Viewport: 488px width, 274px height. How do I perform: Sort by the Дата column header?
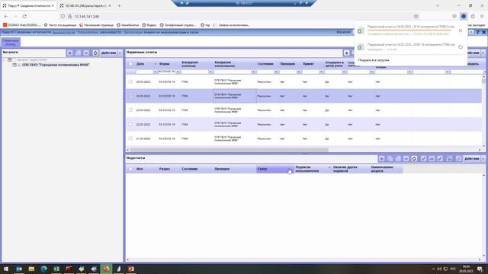coord(146,64)
